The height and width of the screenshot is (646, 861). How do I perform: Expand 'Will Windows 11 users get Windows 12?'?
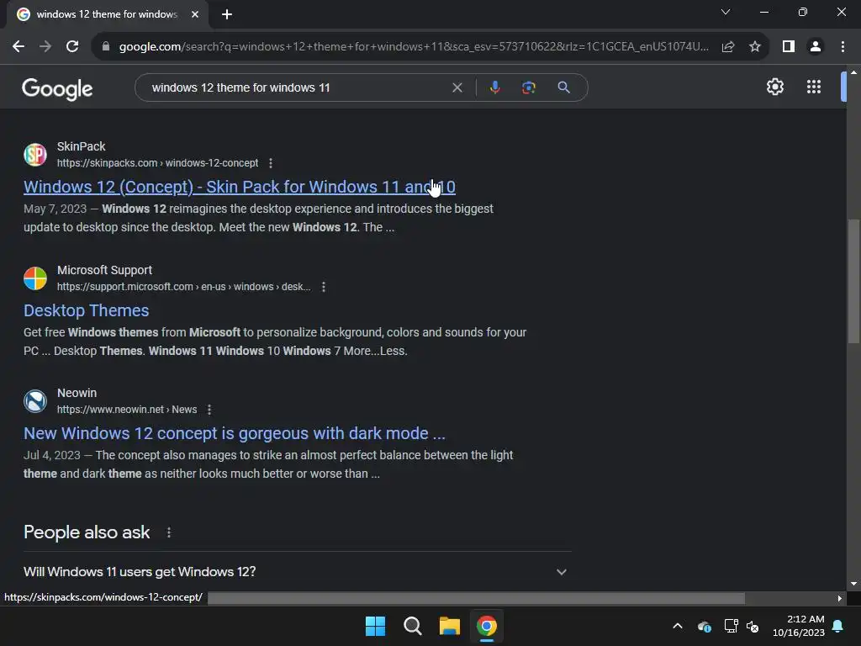297,572
